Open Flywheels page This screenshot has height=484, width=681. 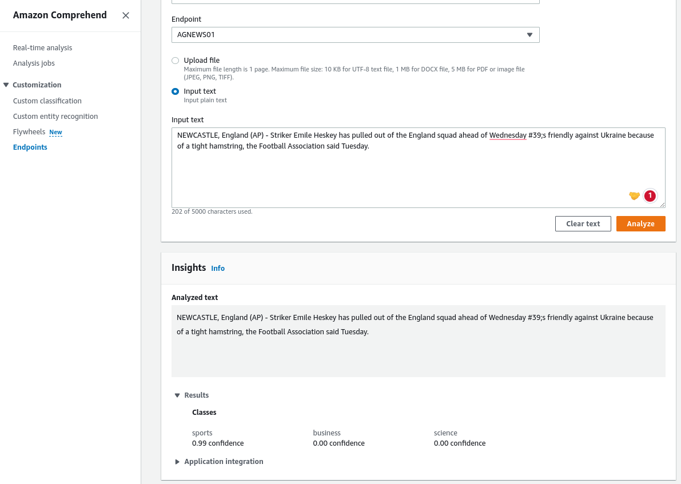(29, 131)
